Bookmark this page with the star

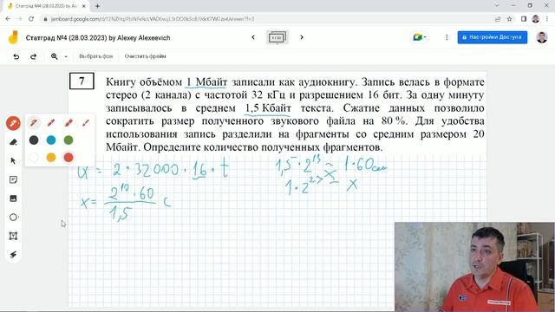(x=509, y=19)
